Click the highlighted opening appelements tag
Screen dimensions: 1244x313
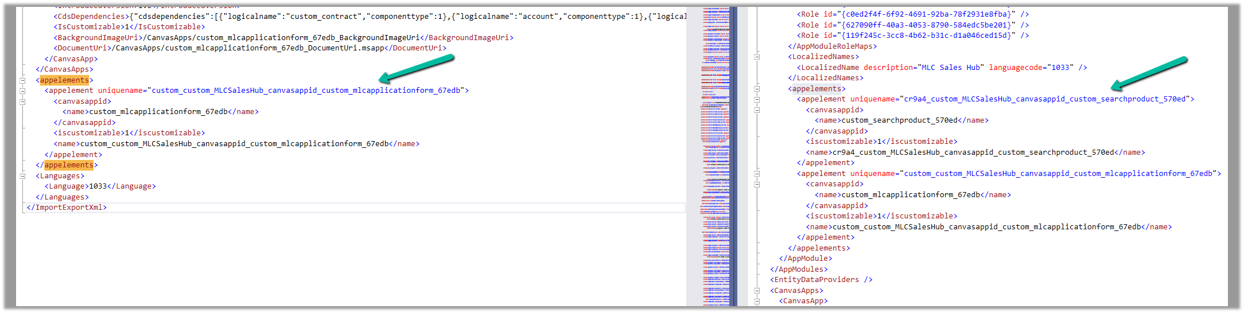point(64,80)
